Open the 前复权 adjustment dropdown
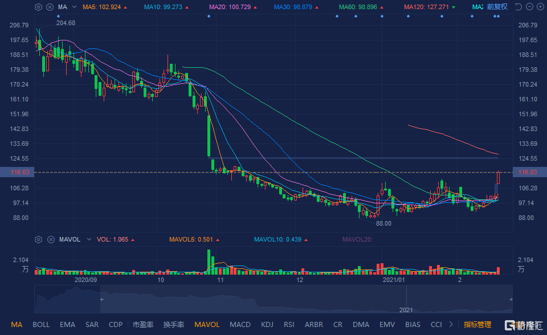This screenshot has width=547, height=335. (497, 7)
